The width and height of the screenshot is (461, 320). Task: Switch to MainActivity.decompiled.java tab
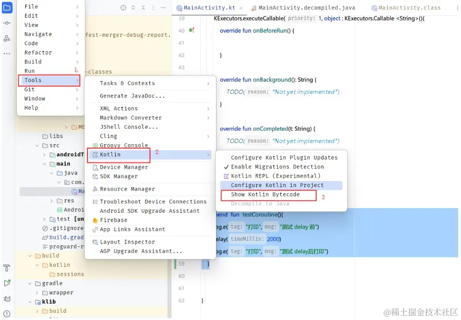click(x=303, y=8)
